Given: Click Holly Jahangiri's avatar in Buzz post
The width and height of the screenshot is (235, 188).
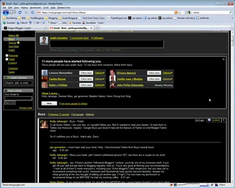Looking at the screenshot, I should (x=44, y=124).
